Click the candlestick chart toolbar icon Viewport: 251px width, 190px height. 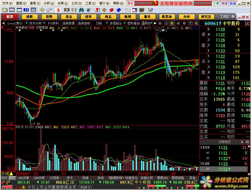19,10
